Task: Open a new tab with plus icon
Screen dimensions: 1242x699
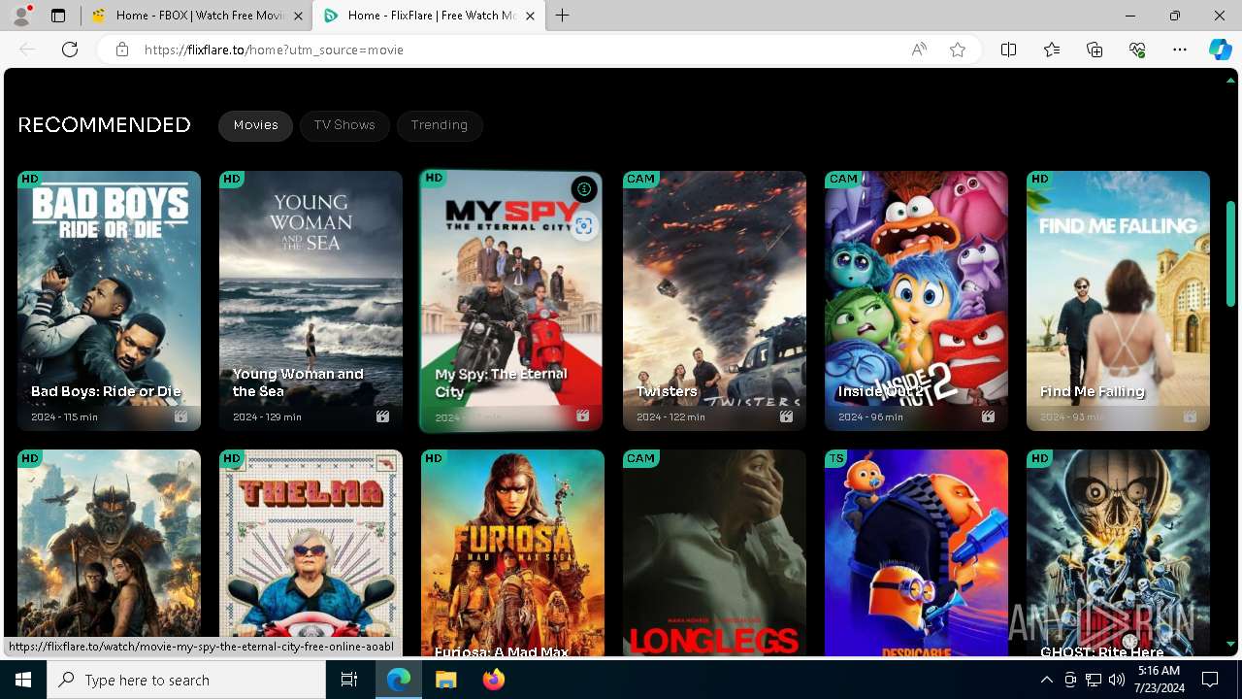Action: tap(563, 16)
